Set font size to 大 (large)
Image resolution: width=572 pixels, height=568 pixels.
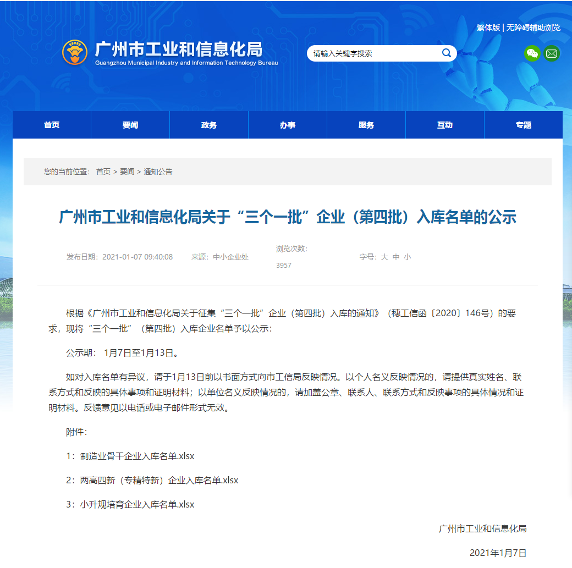(384, 257)
